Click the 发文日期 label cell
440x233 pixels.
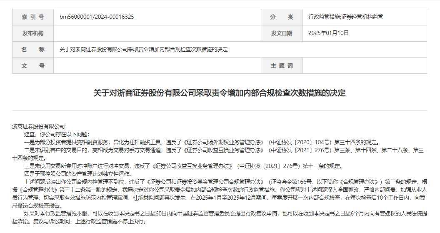[x=282, y=33]
